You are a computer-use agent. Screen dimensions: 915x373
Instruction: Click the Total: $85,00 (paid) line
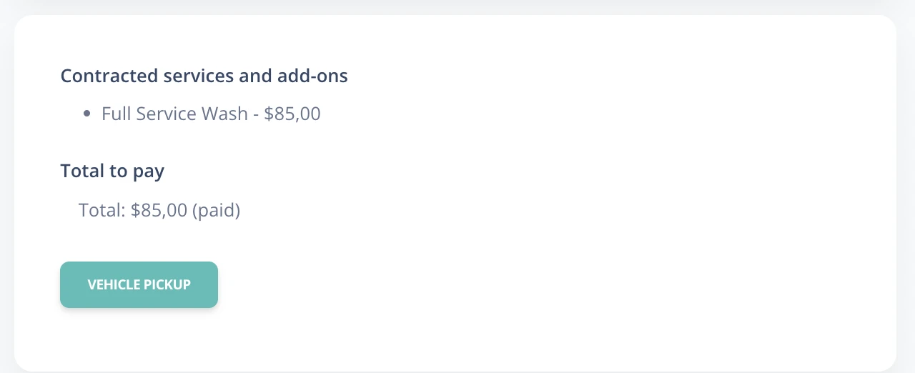[159, 210]
